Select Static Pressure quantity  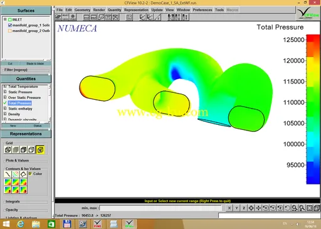[20, 92]
